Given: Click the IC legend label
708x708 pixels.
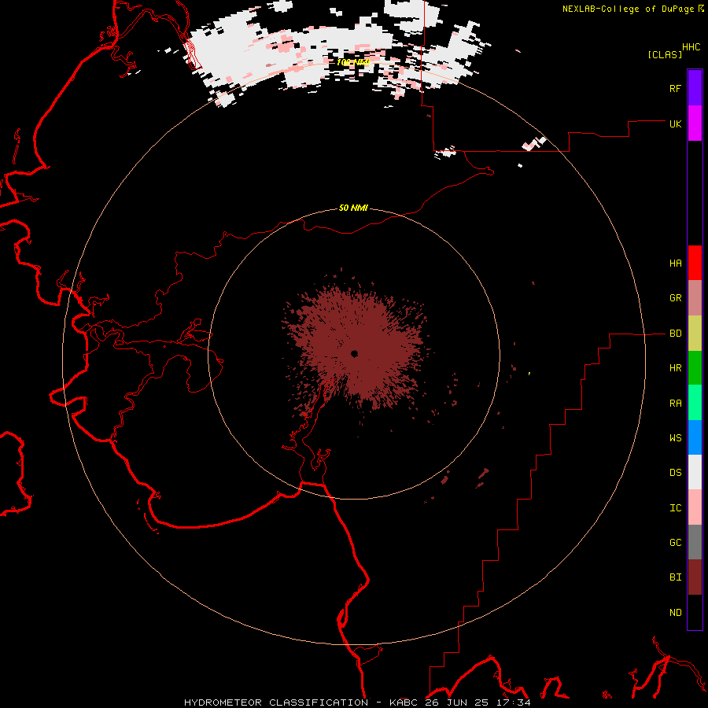Looking at the screenshot, I should (x=675, y=508).
